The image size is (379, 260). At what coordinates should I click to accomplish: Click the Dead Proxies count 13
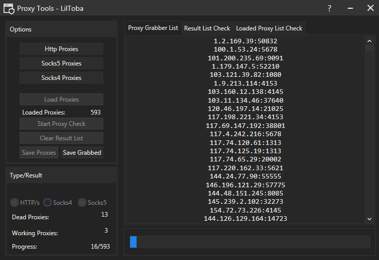104,215
